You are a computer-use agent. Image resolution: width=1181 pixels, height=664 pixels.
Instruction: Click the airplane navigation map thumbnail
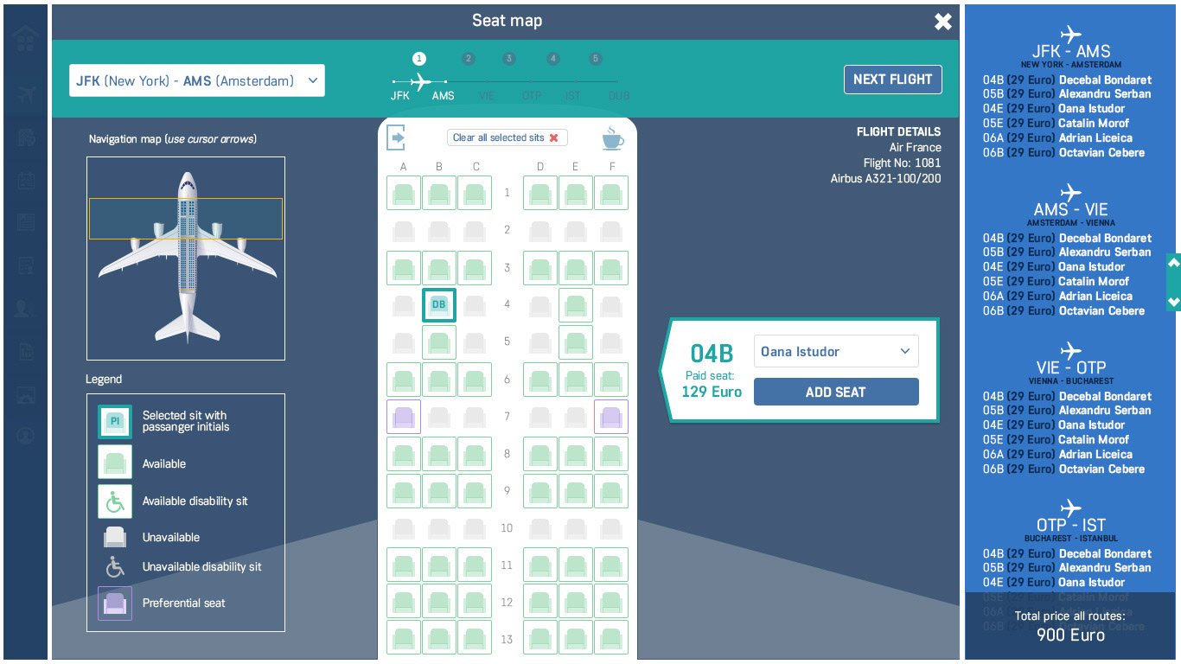coord(186,259)
